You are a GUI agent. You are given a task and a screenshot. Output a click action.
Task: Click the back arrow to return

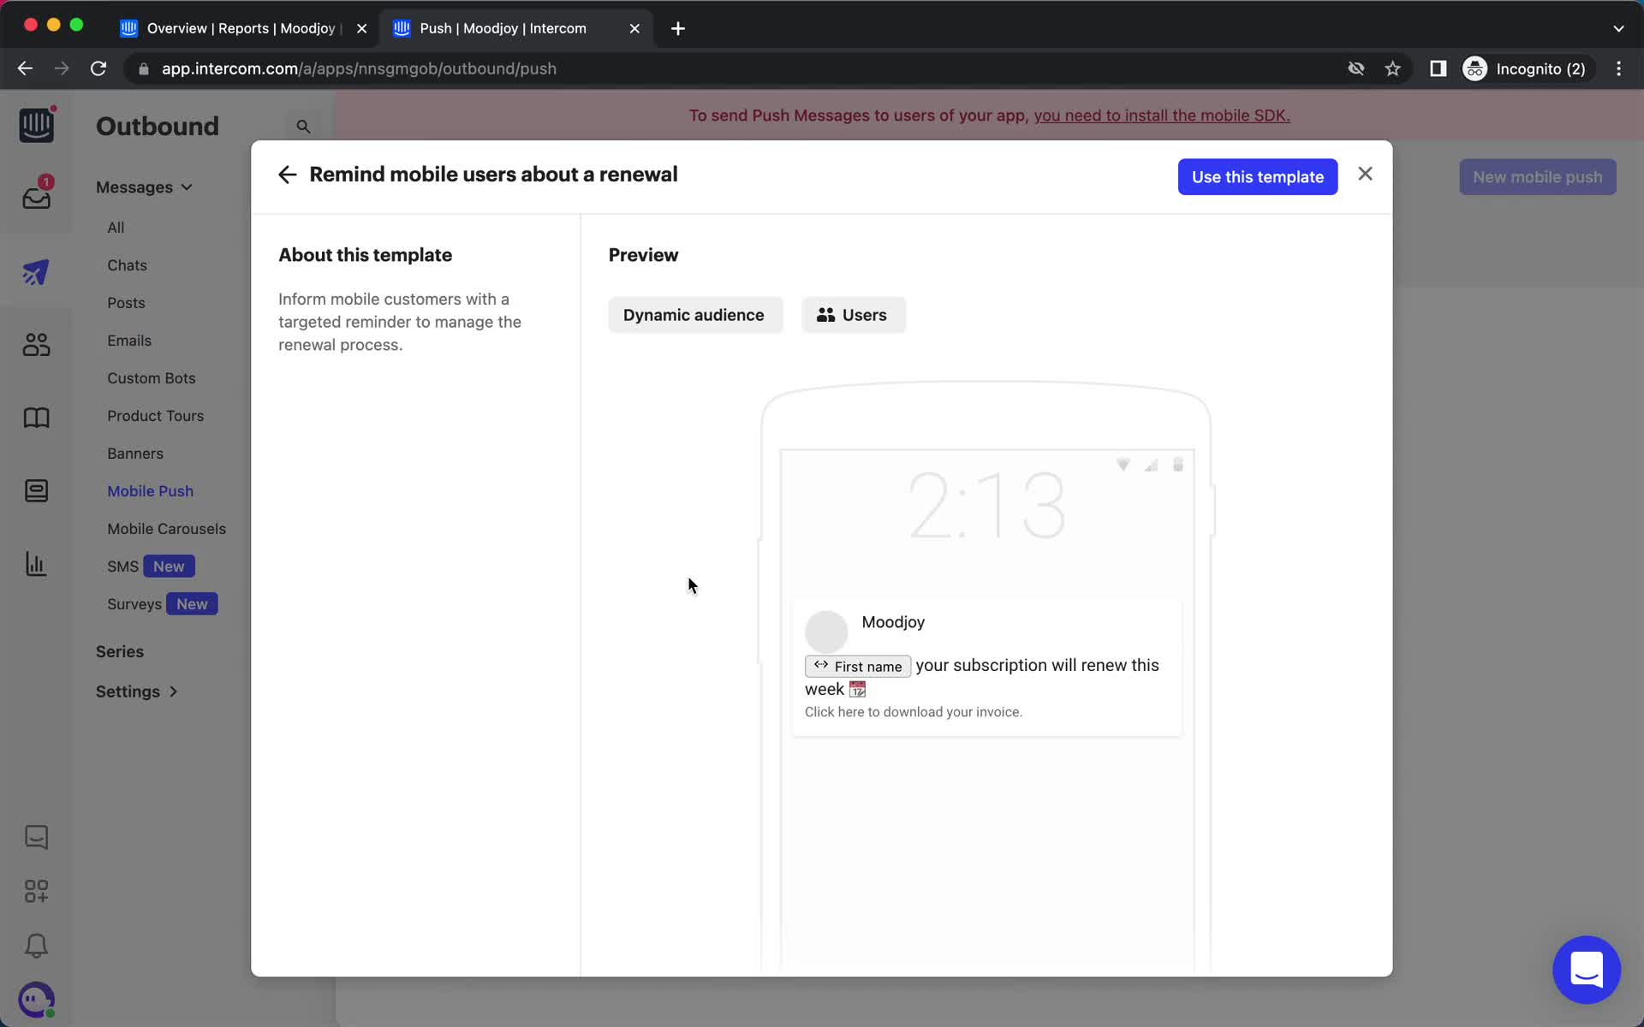pos(288,175)
